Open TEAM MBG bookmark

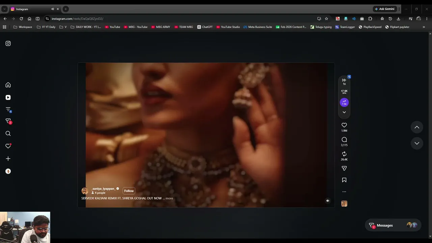184,27
